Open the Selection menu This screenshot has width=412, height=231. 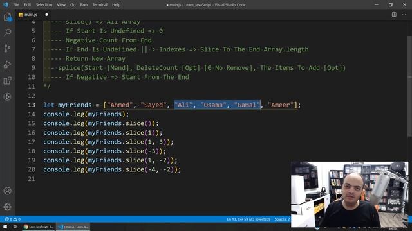pos(44,4)
